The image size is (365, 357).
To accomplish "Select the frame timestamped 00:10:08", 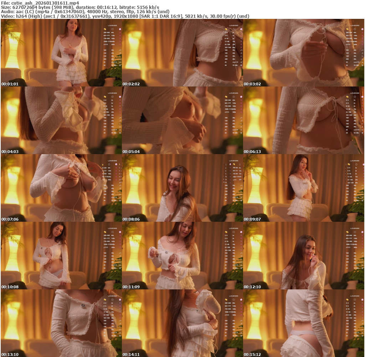I will pyautogui.click(x=61, y=256).
